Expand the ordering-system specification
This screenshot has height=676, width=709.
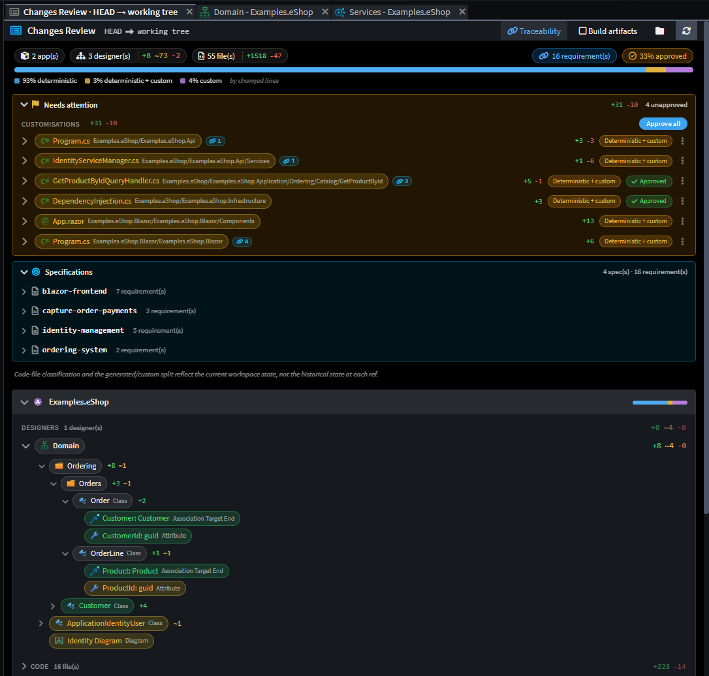24,350
